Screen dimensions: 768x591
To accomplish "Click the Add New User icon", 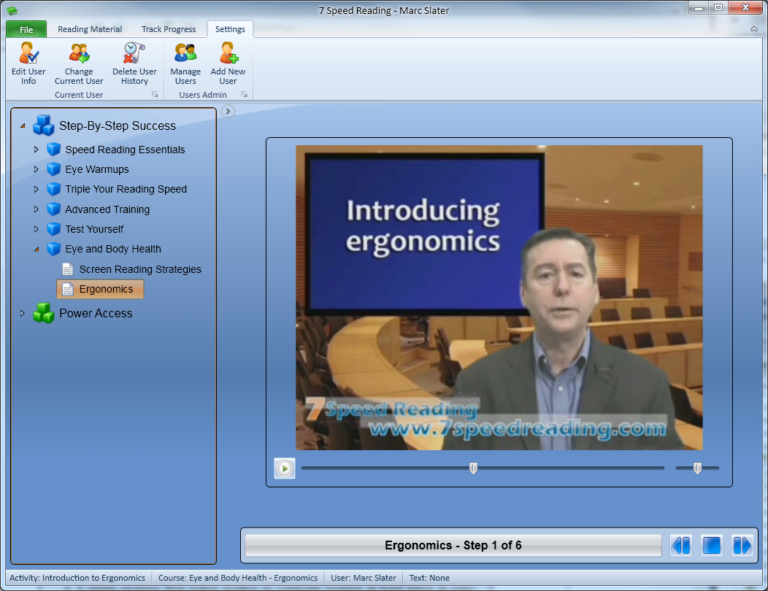I will click(x=229, y=54).
